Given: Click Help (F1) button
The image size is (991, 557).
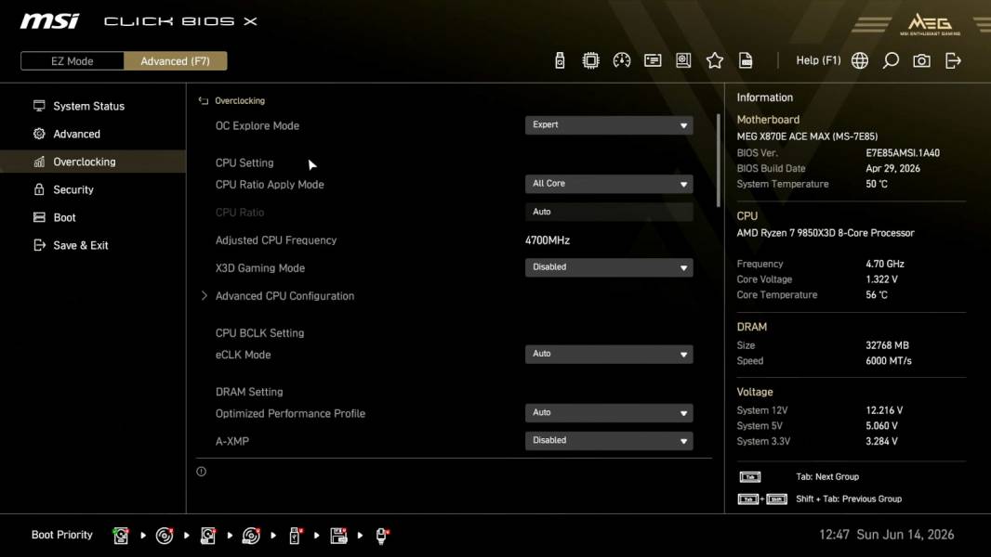Looking at the screenshot, I should point(818,60).
